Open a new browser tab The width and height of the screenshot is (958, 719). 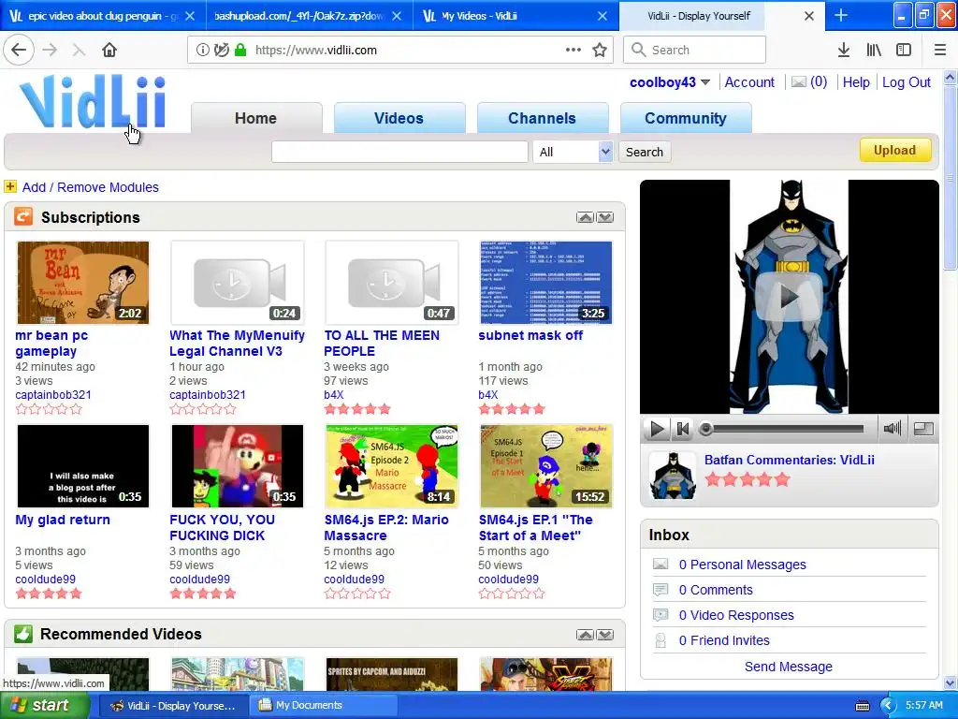pyautogui.click(x=841, y=15)
